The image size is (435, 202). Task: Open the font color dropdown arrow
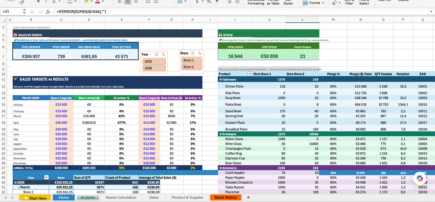[103, 2]
